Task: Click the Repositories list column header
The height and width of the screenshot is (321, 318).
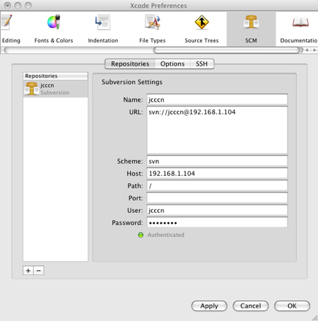Action: point(55,76)
